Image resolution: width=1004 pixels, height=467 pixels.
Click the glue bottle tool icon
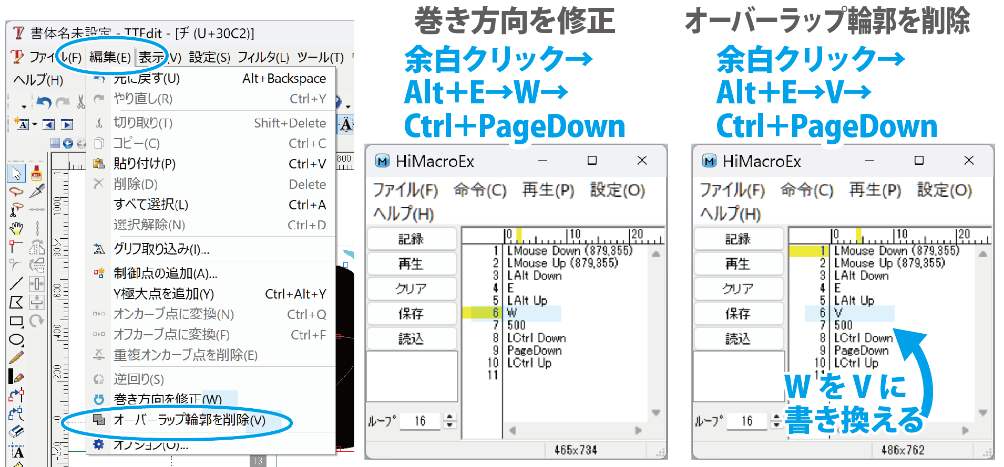point(36,173)
